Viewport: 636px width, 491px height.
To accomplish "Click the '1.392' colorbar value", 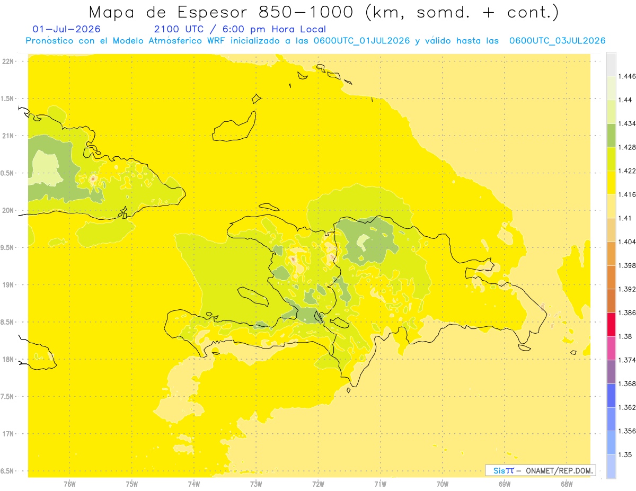I will point(626,289).
